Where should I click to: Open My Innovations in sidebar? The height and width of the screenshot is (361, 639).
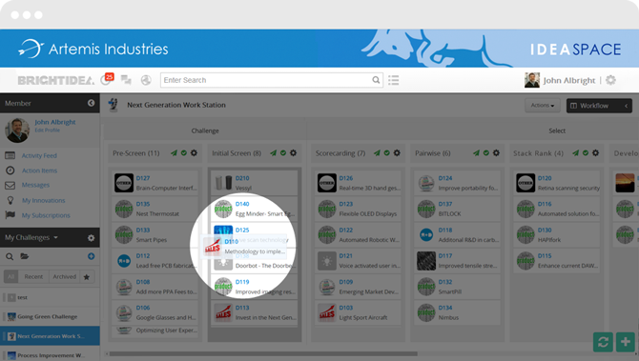[43, 200]
